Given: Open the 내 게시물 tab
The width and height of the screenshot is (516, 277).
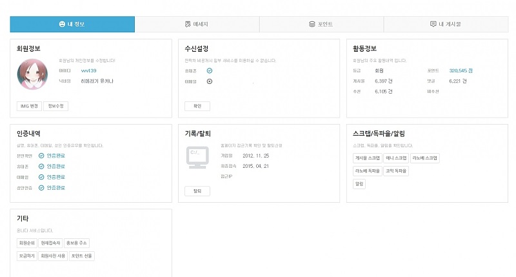Looking at the screenshot, I should (446, 25).
